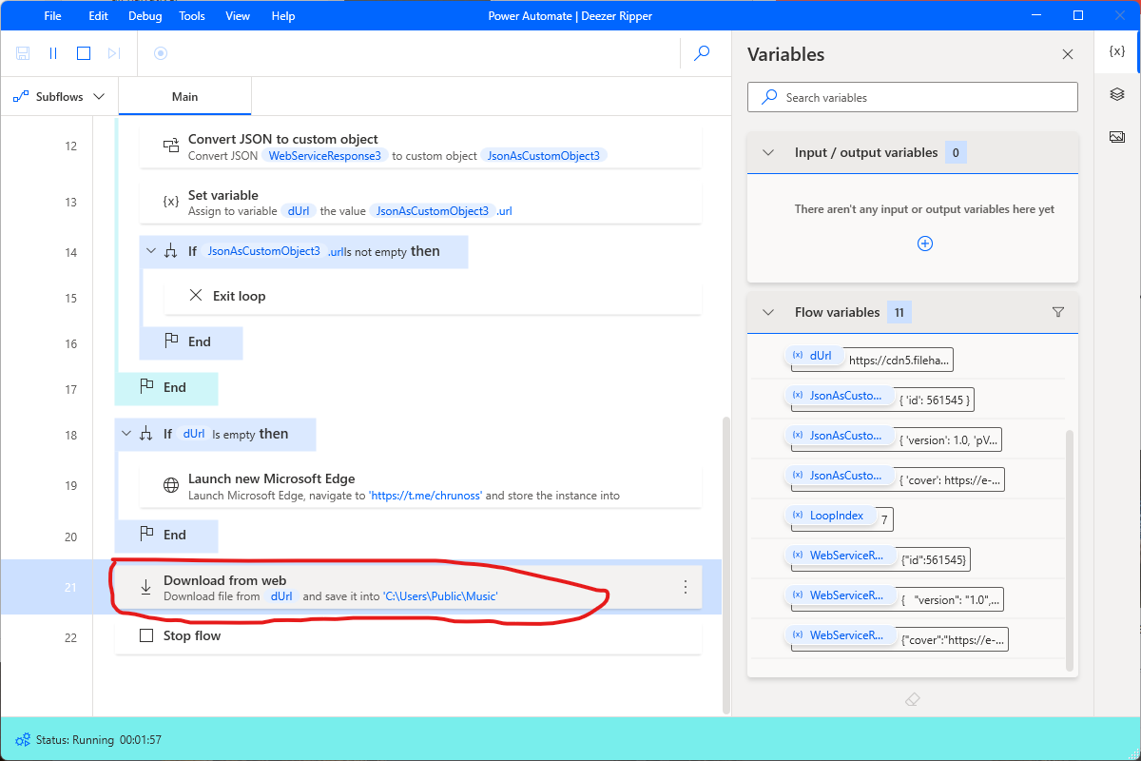Viewport: 1141px width, 761px height.
Task: Pause the running flow
Action: click(52, 52)
